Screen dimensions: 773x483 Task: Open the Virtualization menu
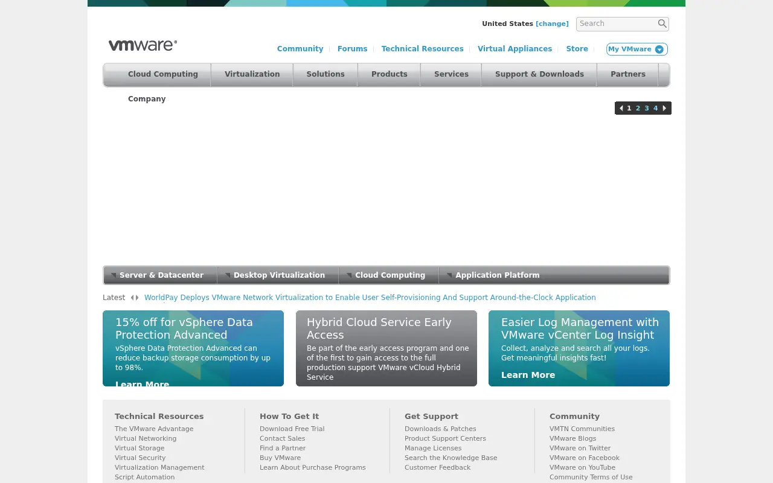(x=252, y=74)
